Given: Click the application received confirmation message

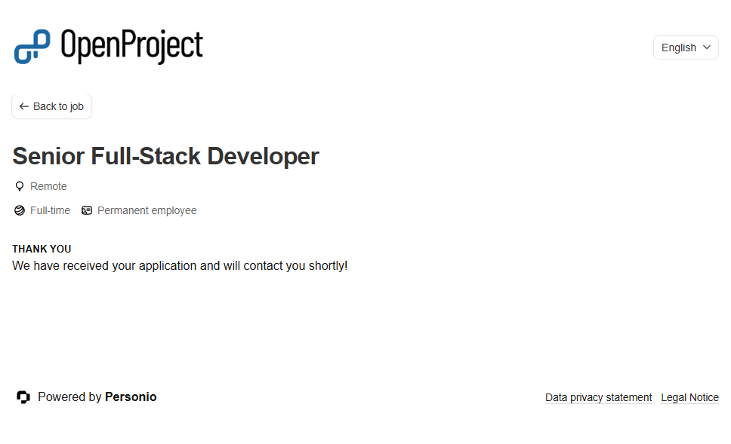Looking at the screenshot, I should [x=180, y=265].
